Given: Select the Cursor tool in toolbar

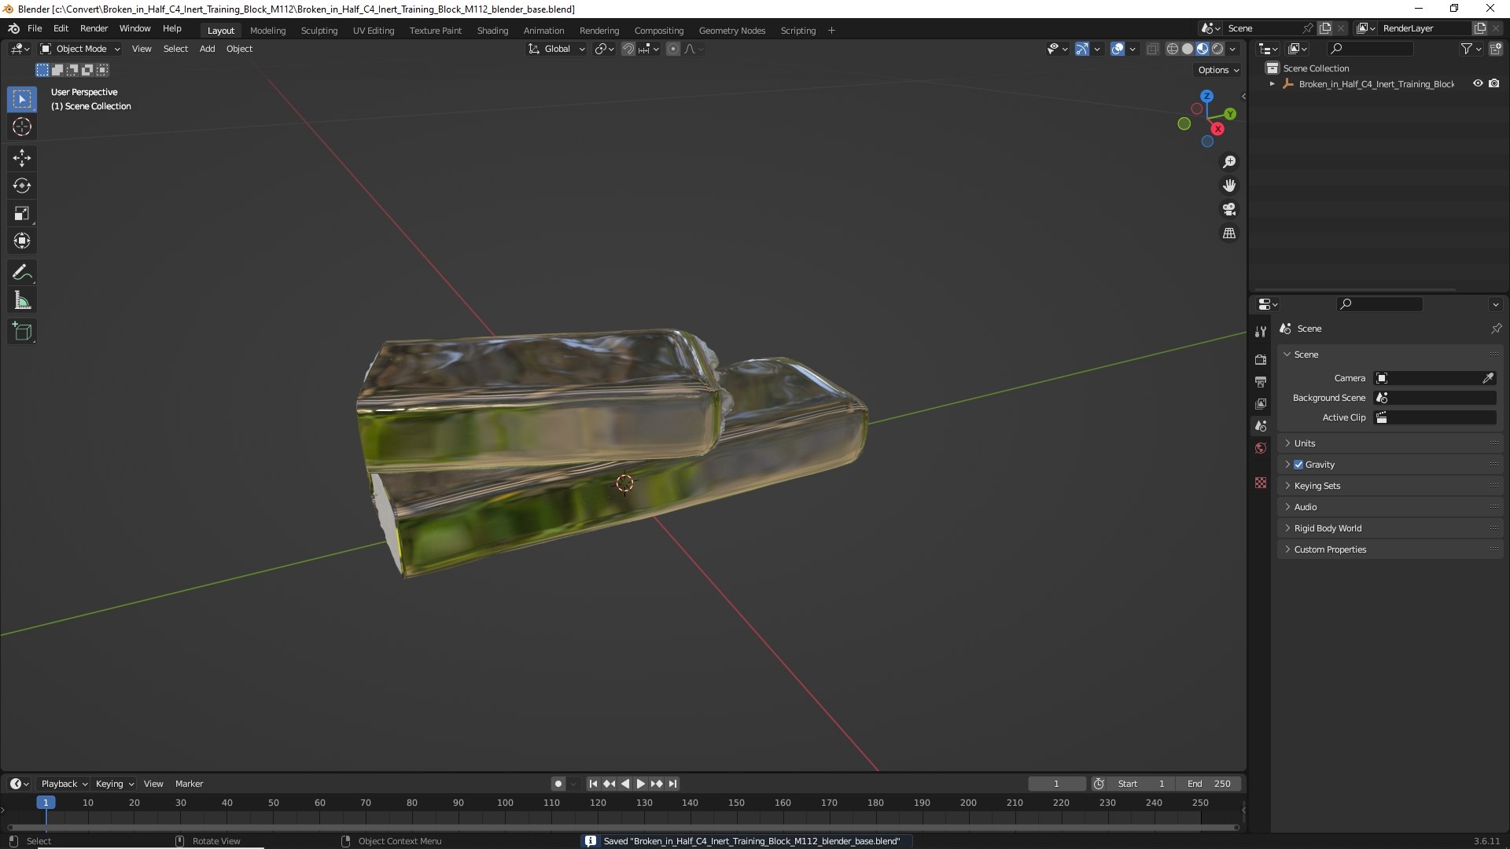Looking at the screenshot, I should click(x=22, y=127).
